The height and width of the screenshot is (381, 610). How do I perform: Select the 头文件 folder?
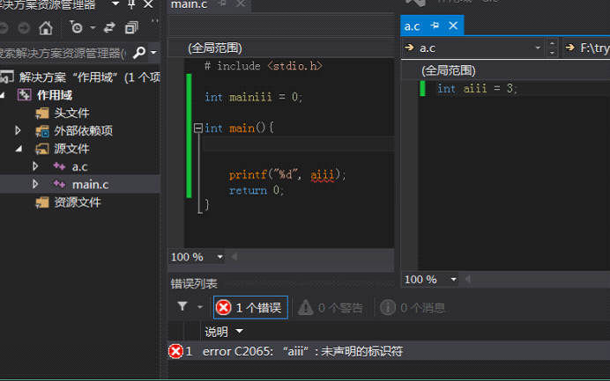(71, 113)
